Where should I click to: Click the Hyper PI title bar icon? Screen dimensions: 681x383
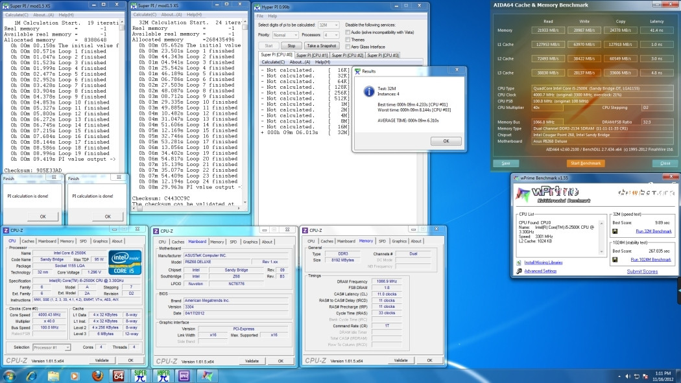point(257,7)
